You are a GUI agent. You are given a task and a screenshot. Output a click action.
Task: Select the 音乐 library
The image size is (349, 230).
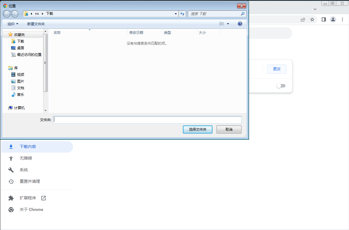click(x=21, y=94)
